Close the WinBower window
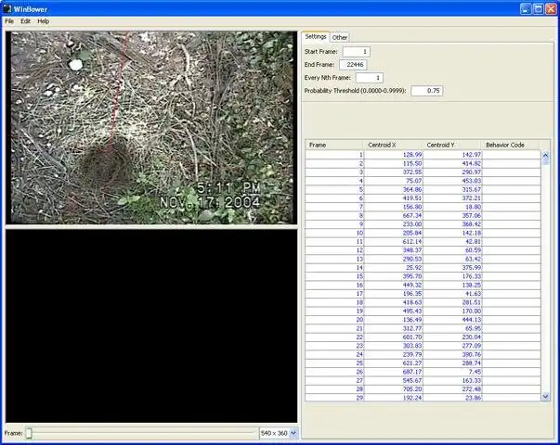This screenshot has width=560, height=445. pyautogui.click(x=551, y=9)
